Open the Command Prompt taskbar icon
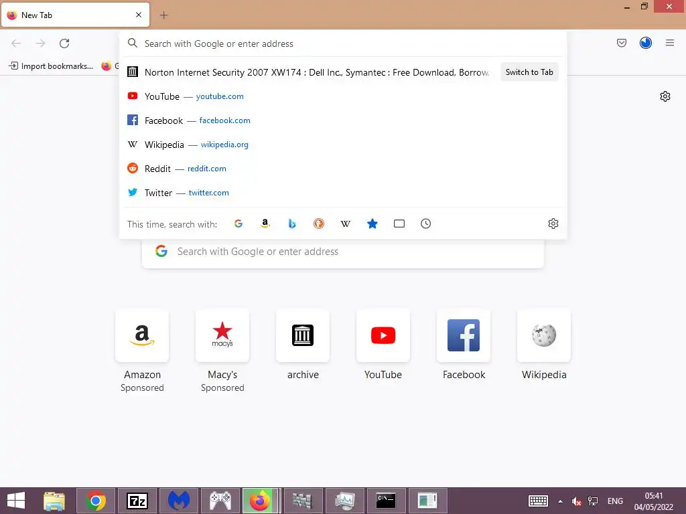Screen dimensions: 686x514 click(386, 501)
